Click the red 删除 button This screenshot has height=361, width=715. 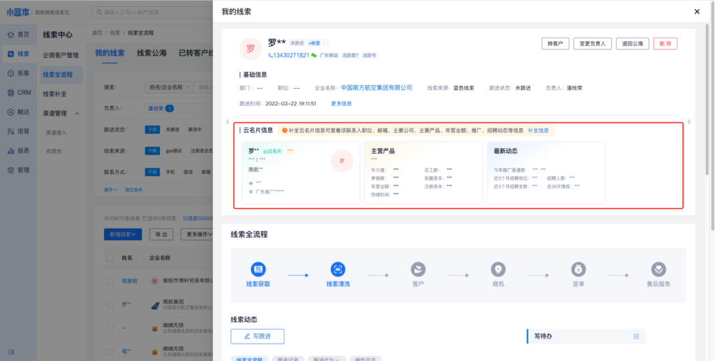coord(665,43)
